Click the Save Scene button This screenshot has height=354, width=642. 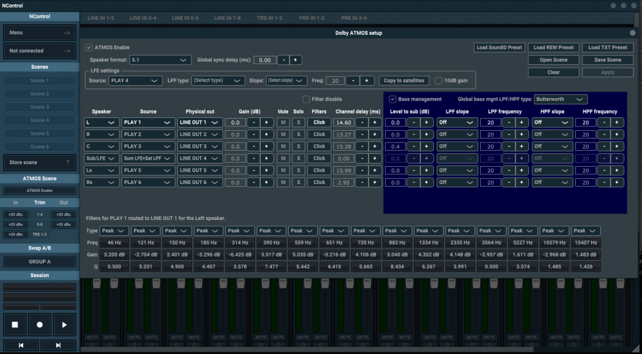click(x=607, y=60)
